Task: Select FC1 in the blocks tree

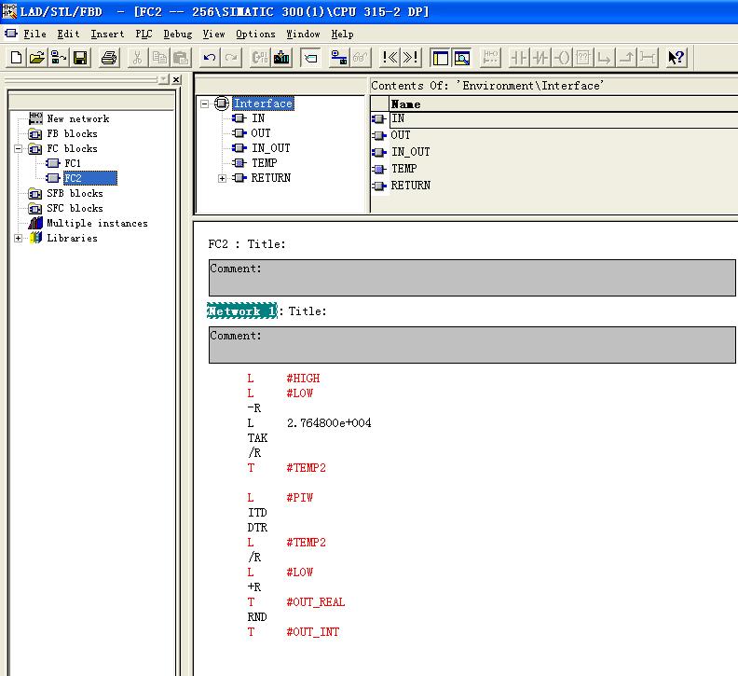Action: pos(72,163)
